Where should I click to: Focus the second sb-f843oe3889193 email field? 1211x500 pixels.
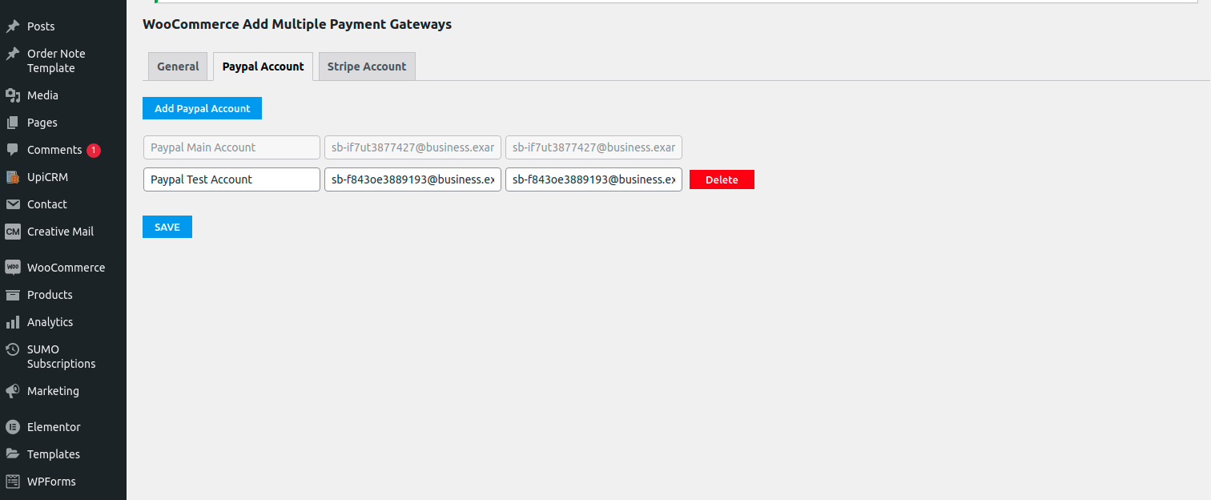[593, 179]
